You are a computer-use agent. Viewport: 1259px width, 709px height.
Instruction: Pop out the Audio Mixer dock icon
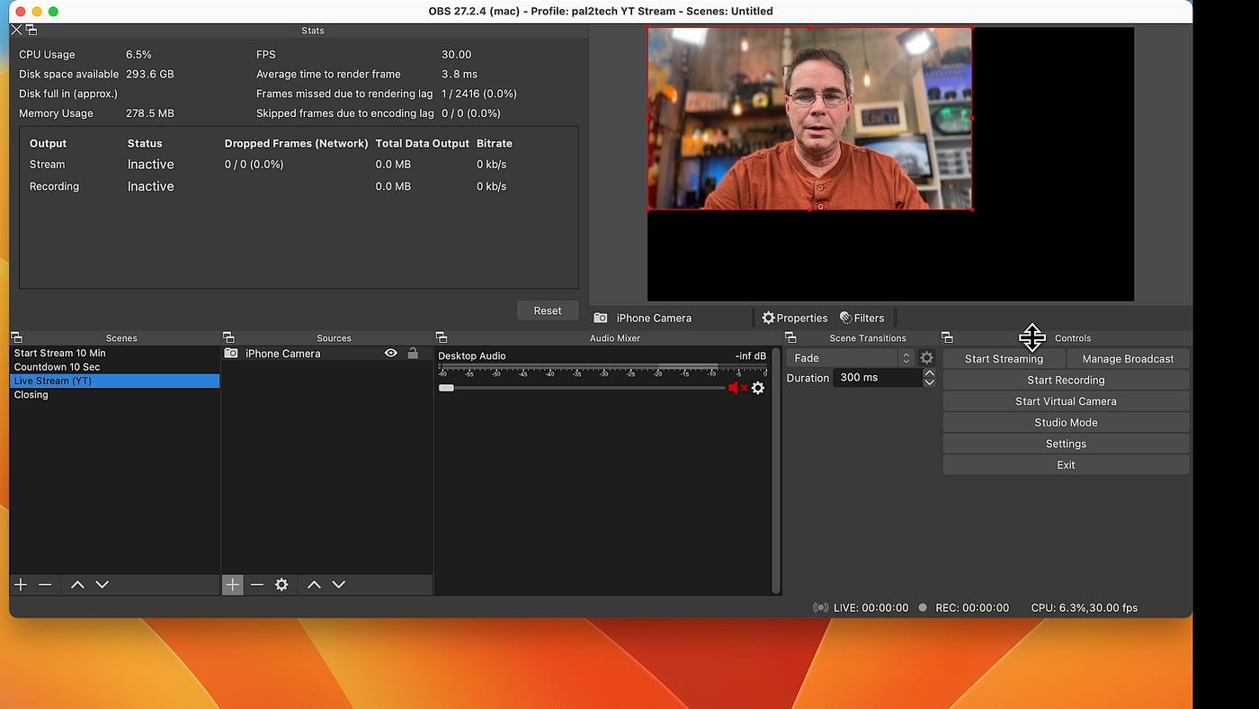[442, 337]
